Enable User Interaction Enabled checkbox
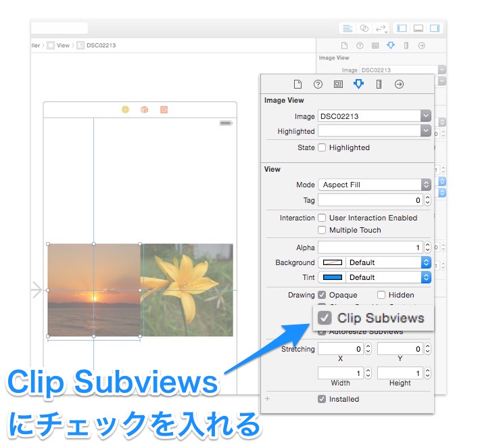The width and height of the screenshot is (478, 447). [x=322, y=218]
